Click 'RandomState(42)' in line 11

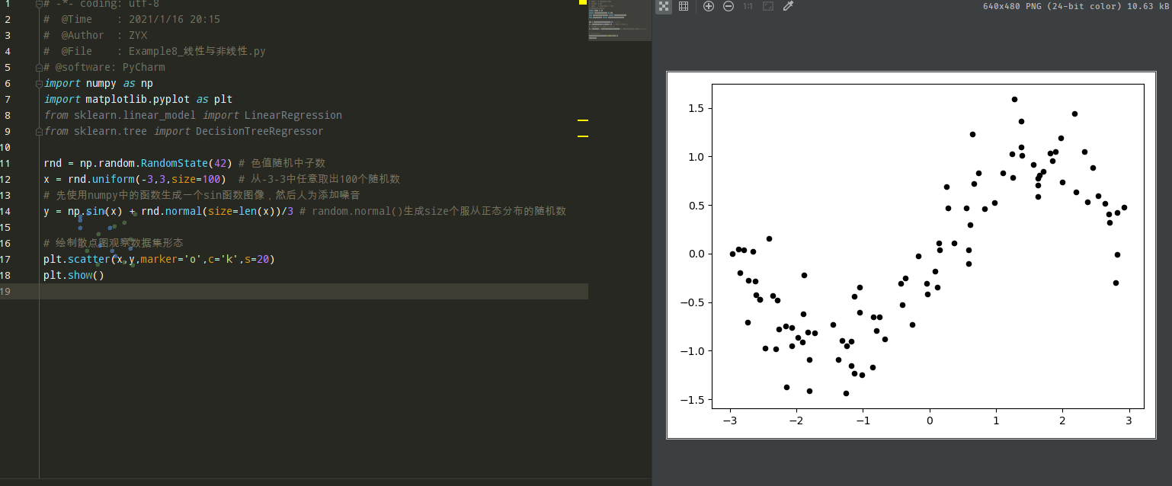pyautogui.click(x=186, y=163)
